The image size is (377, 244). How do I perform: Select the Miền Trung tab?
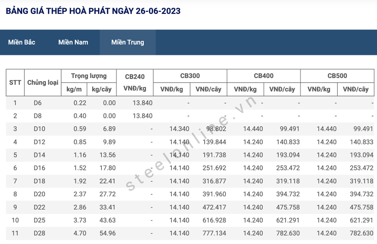coord(128,42)
